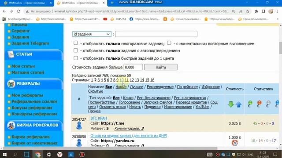The width and height of the screenshot is (282, 158).
Task: Enable only auto-confirmation tasks checkbox
Action: [76, 50]
